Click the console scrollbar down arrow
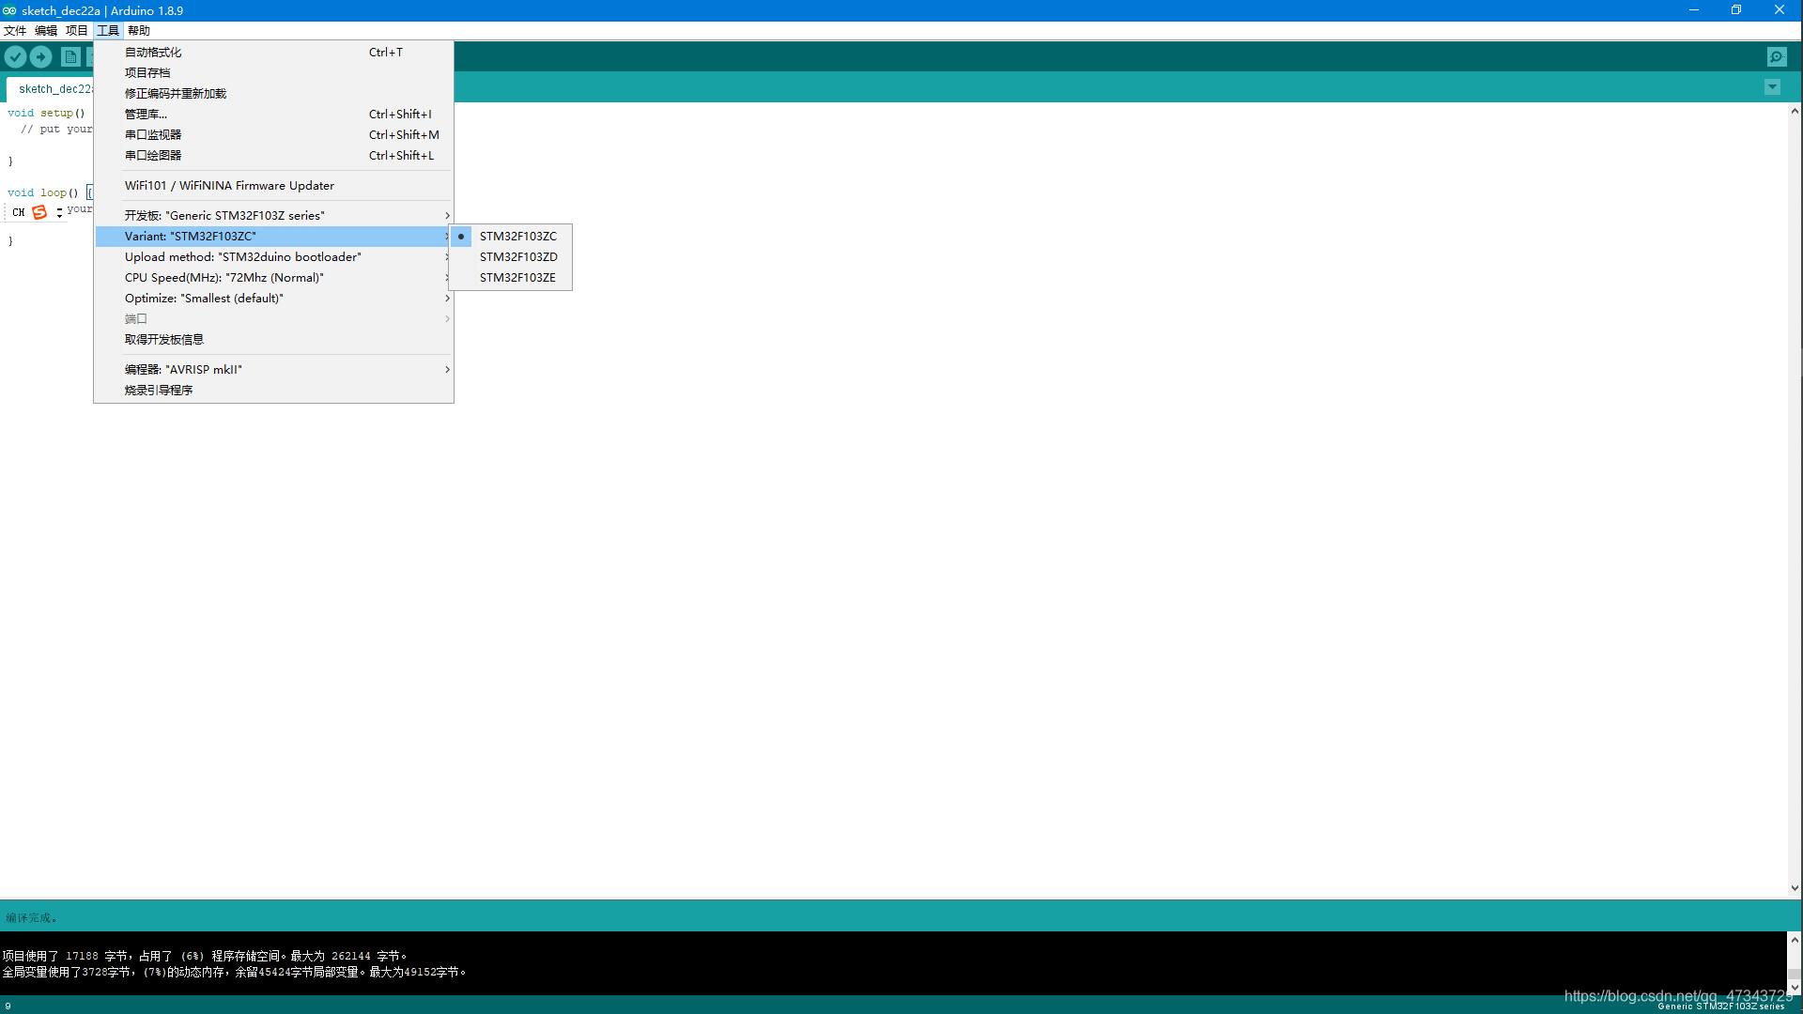The width and height of the screenshot is (1803, 1014). pyautogui.click(x=1795, y=988)
